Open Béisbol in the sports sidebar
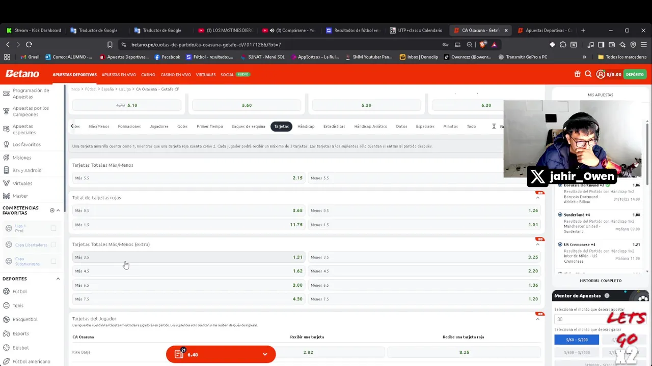The height and width of the screenshot is (366, 652). 21,348
